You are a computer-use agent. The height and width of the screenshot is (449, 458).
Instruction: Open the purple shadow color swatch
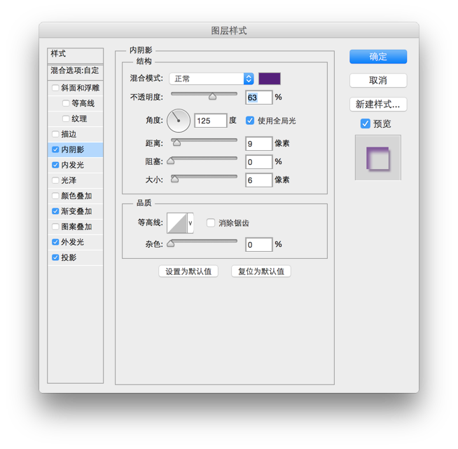tap(270, 79)
